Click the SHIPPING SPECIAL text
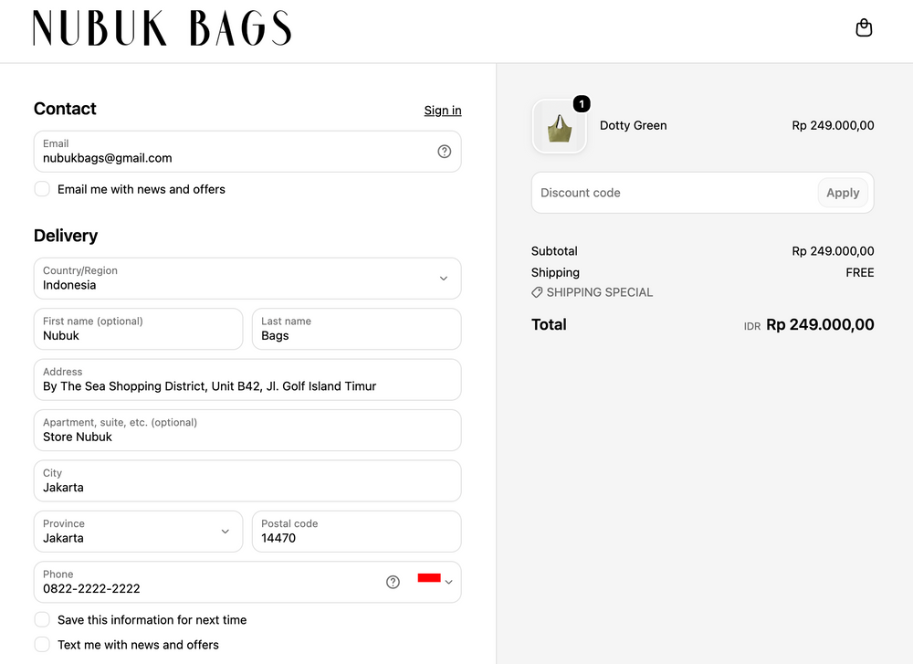 click(599, 292)
